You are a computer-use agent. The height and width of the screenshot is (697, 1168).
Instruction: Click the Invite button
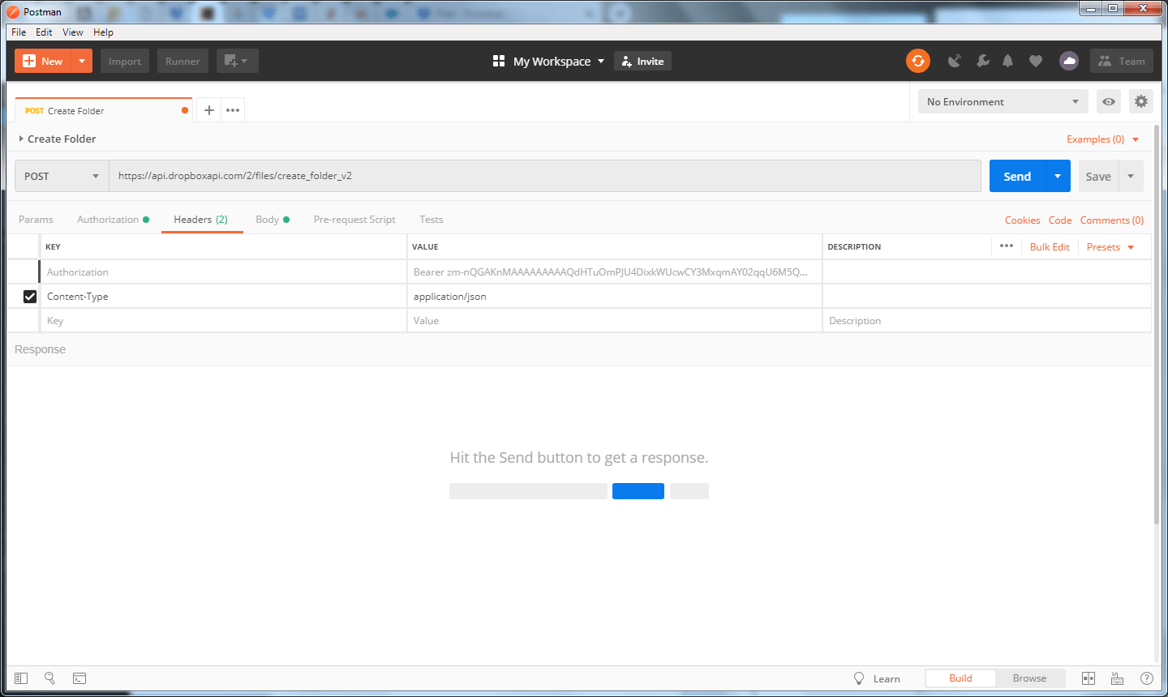(x=642, y=61)
